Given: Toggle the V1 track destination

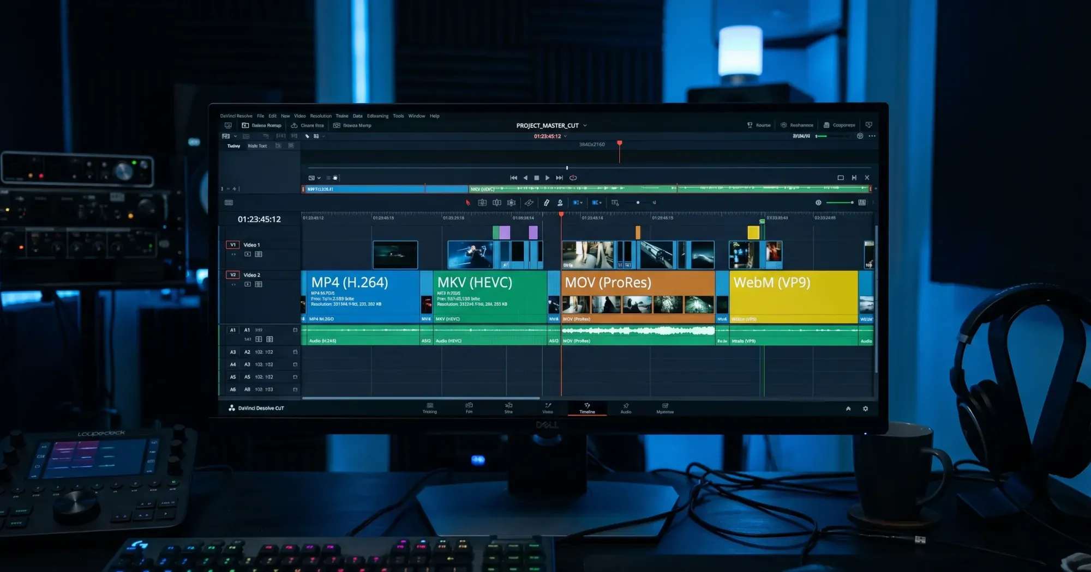Looking at the screenshot, I should [x=233, y=245].
